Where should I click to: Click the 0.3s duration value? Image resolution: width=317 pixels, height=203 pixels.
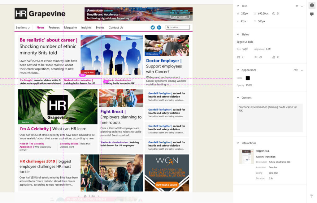tap(271, 178)
